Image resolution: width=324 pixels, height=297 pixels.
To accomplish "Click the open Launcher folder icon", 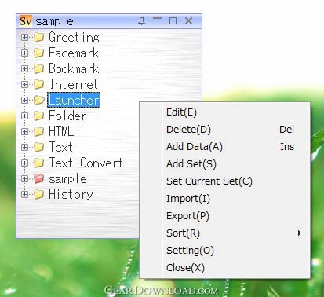I will click(39, 100).
